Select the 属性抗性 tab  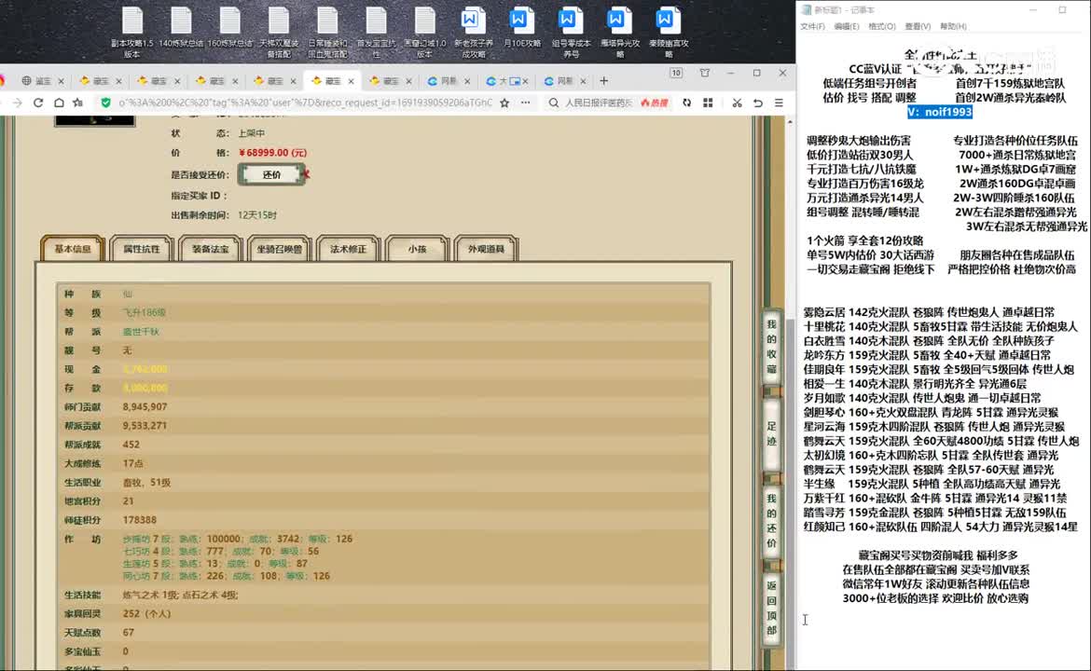(141, 249)
